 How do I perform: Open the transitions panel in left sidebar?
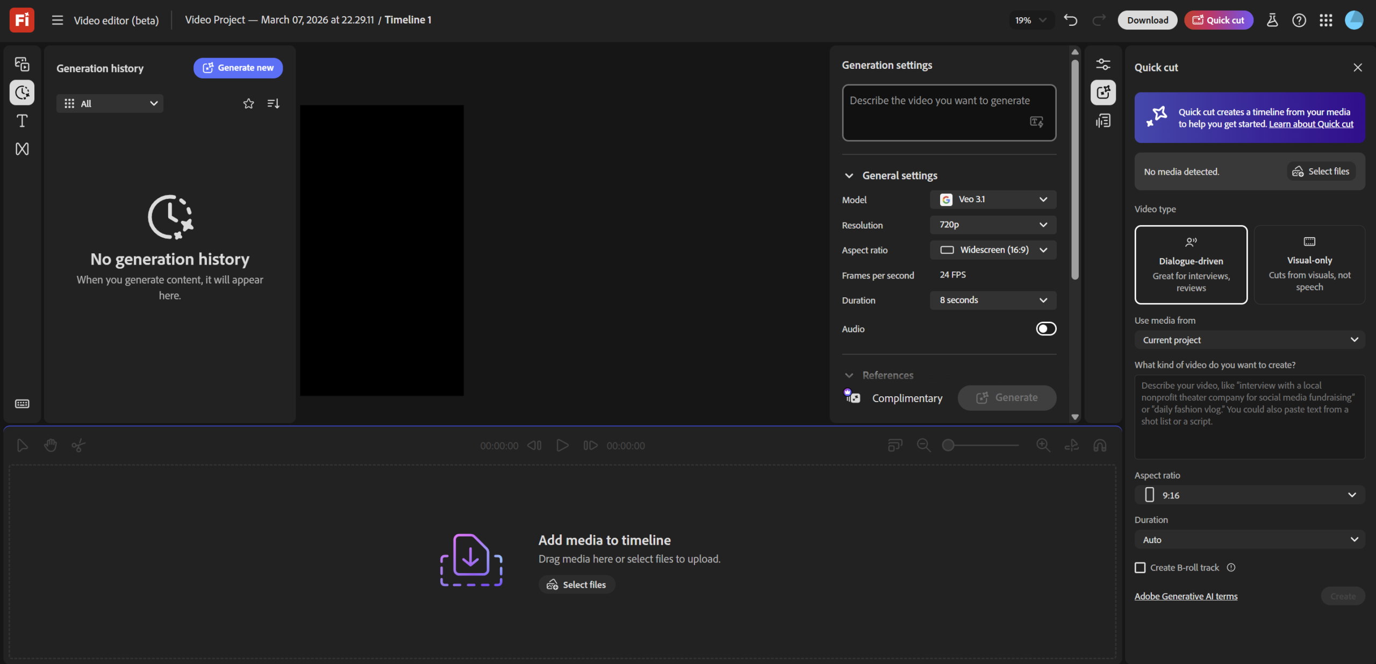pos(22,149)
